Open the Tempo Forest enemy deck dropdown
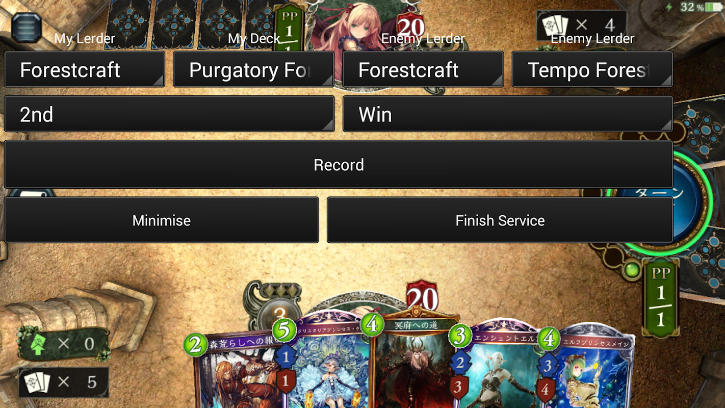 click(x=592, y=69)
